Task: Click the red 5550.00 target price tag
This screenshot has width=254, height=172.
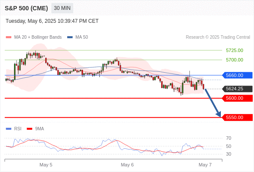Action: click(237, 117)
